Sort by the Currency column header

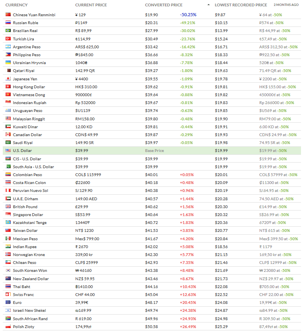pyautogui.click(x=16, y=5)
